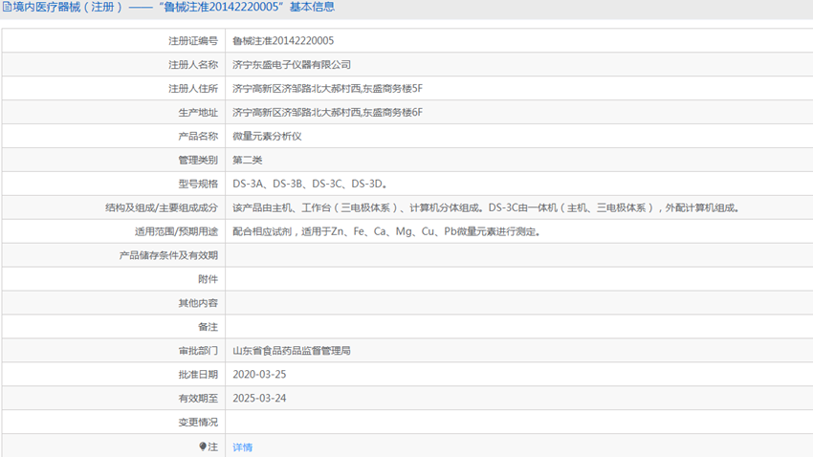
Task: Click intended use text mentioning Zn、Fe、Ca
Action: (x=386, y=231)
